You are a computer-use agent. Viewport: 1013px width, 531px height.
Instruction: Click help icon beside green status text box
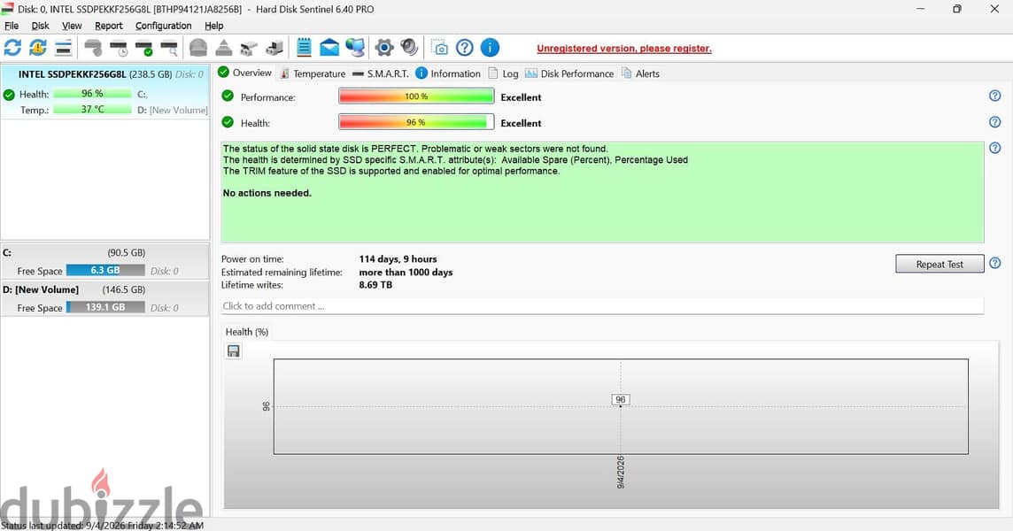point(995,148)
